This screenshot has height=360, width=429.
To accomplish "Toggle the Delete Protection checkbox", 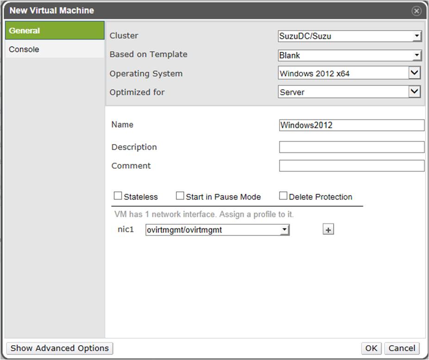I will pyautogui.click(x=283, y=196).
